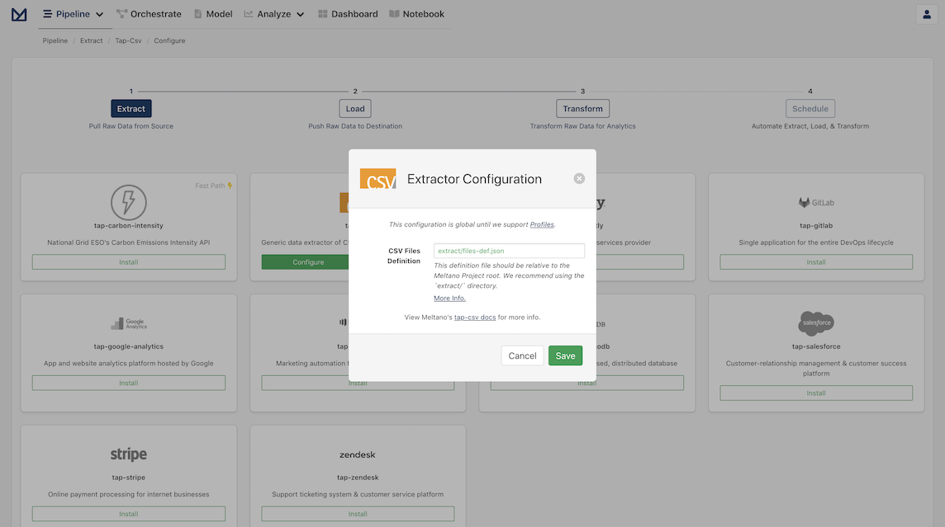Open the Profiles link in the dialog
The height and width of the screenshot is (527, 945).
pos(542,224)
